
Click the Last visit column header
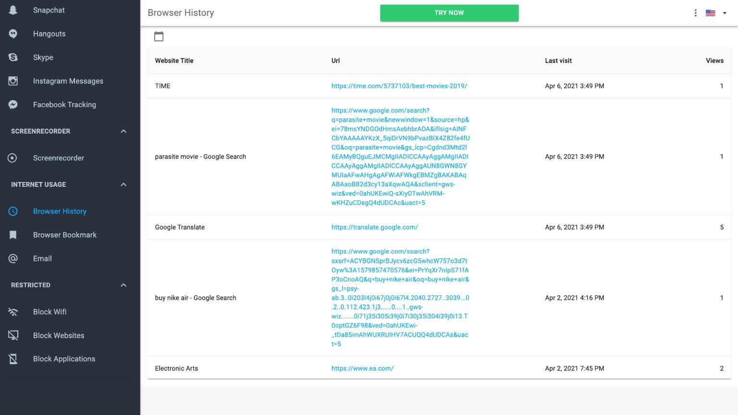[558, 61]
